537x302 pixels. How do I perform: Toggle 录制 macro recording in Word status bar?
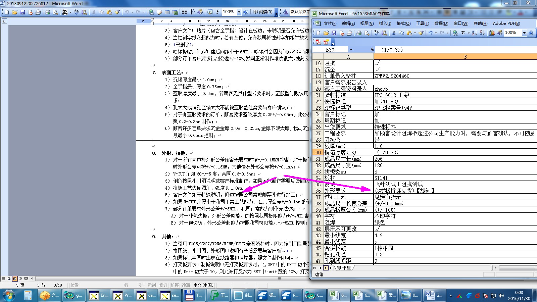click(152, 285)
